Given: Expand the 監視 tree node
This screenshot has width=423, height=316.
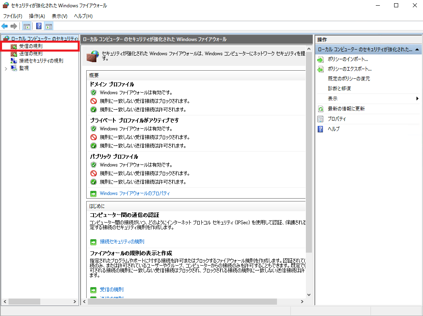Looking at the screenshot, I should [6, 69].
